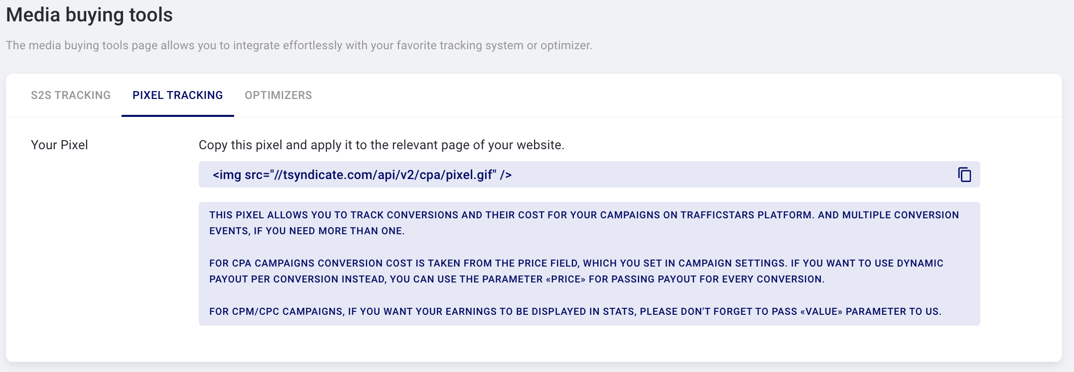The width and height of the screenshot is (1074, 372).
Task: Select the Pixel Tracking tab
Action: [178, 95]
